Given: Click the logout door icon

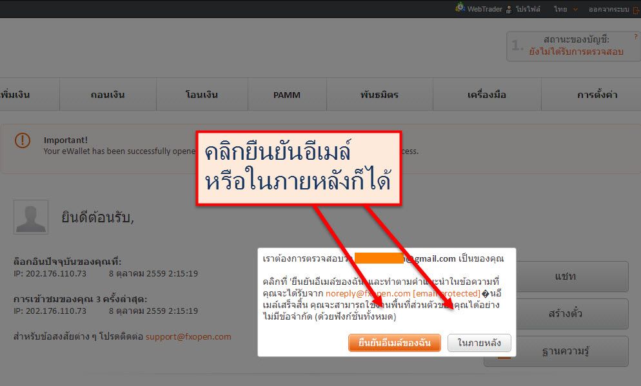Looking at the screenshot, I should pos(636,11).
